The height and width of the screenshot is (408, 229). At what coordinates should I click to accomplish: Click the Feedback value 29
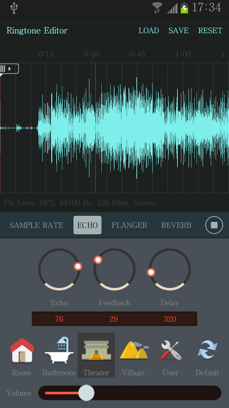(x=114, y=319)
